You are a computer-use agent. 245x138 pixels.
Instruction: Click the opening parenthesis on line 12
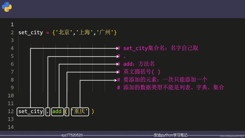coord(67,112)
